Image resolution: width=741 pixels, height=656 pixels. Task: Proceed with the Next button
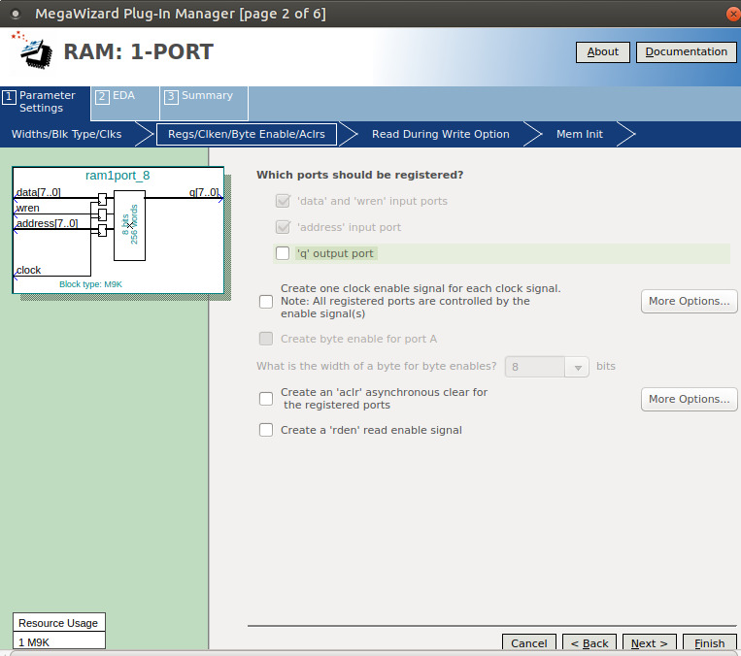point(650,643)
